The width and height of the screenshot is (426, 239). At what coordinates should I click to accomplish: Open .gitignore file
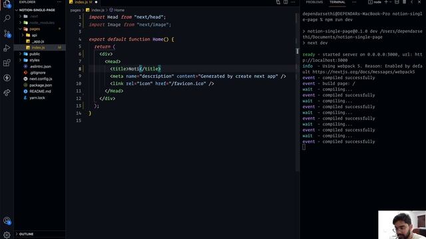tap(37, 72)
